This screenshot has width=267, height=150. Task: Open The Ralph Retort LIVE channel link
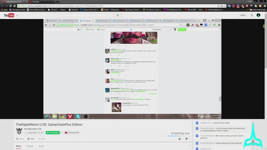pos(33,129)
